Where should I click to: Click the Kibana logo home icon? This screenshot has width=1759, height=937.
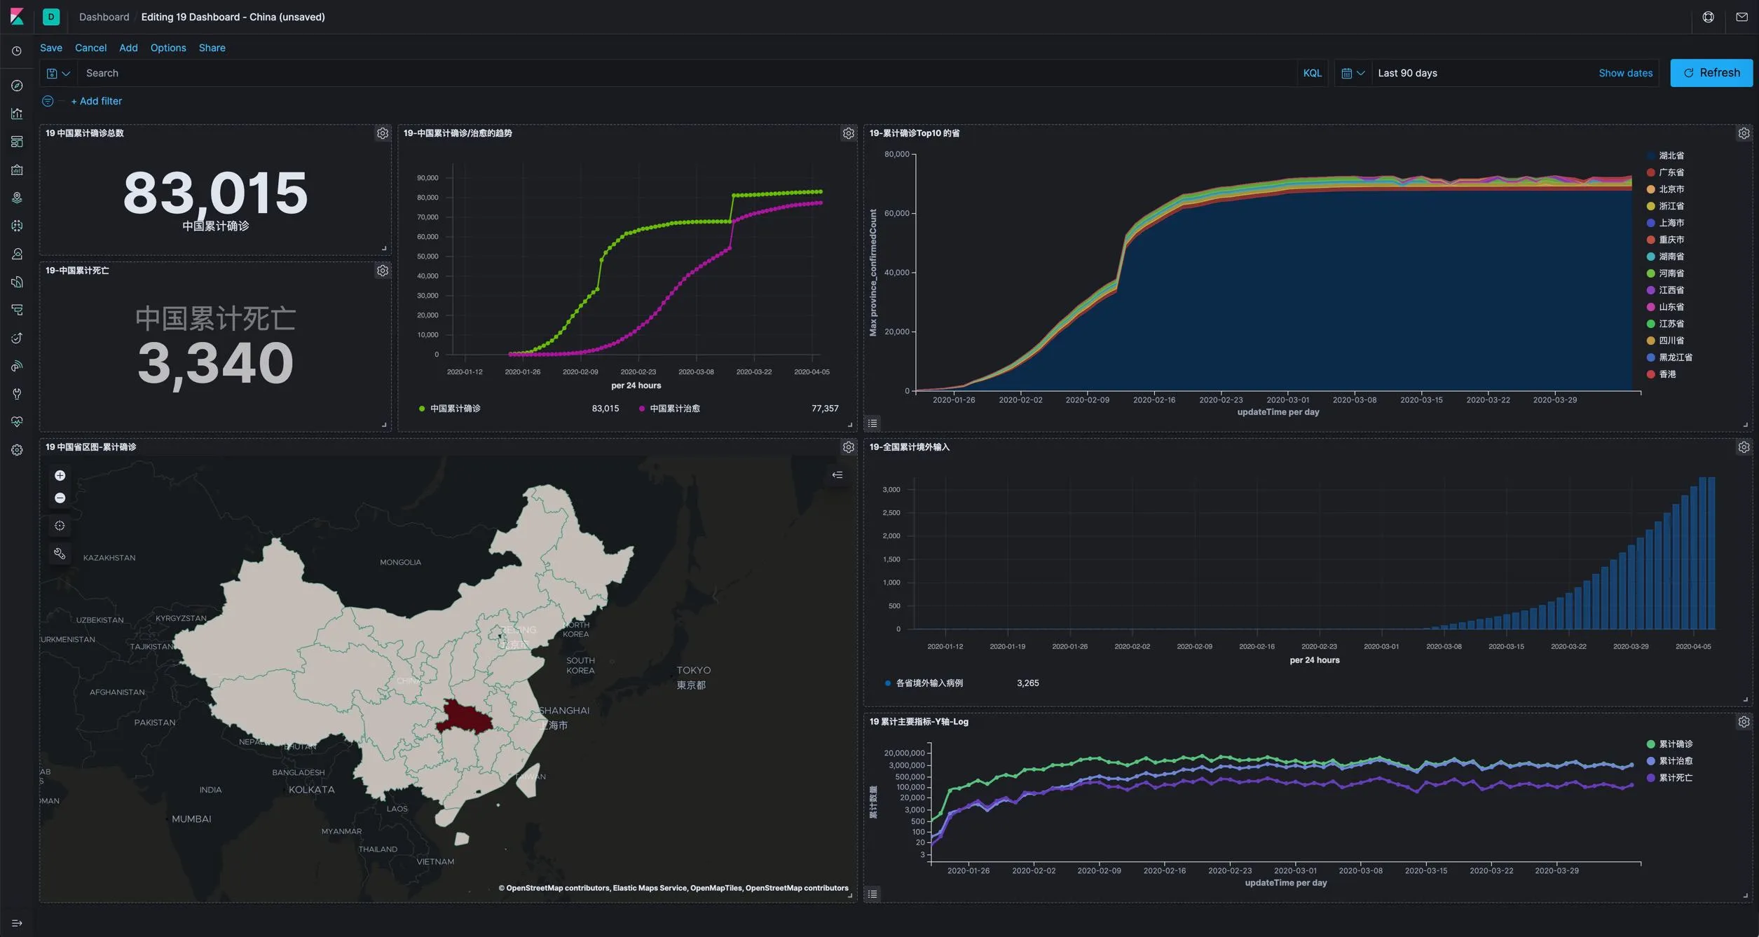point(17,17)
